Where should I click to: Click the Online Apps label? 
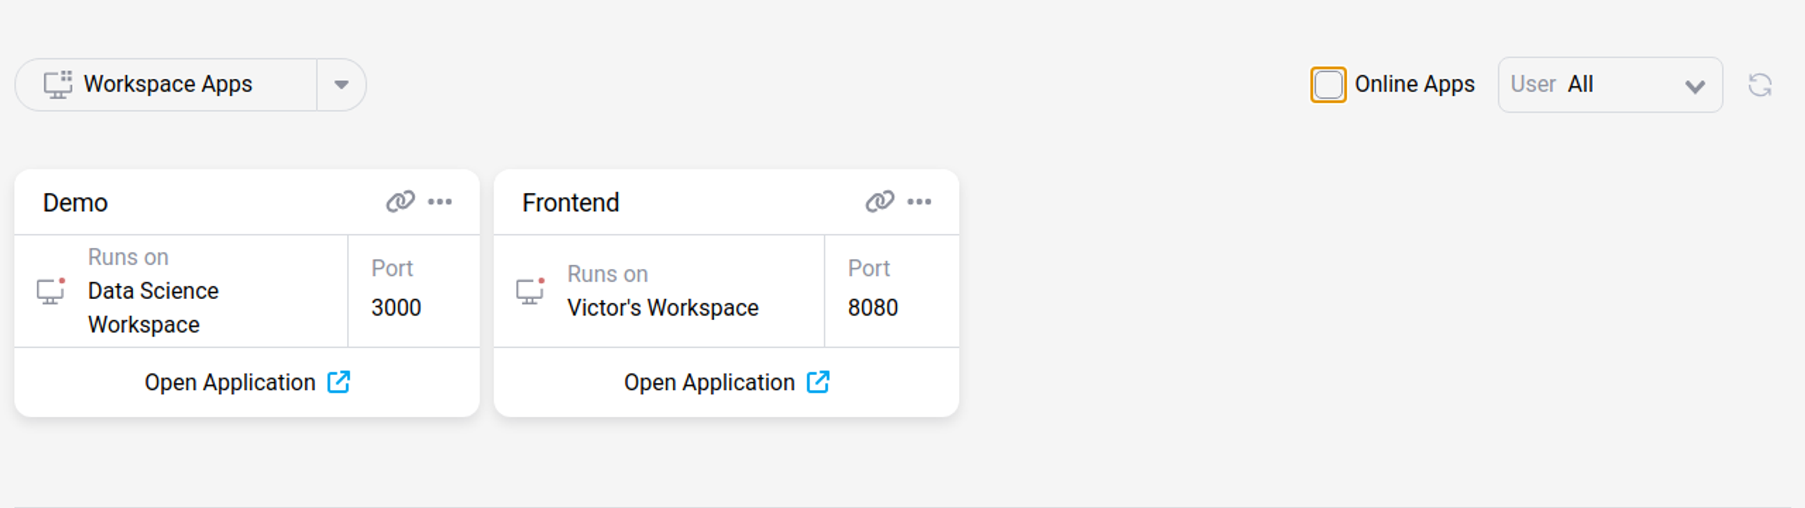click(1414, 84)
